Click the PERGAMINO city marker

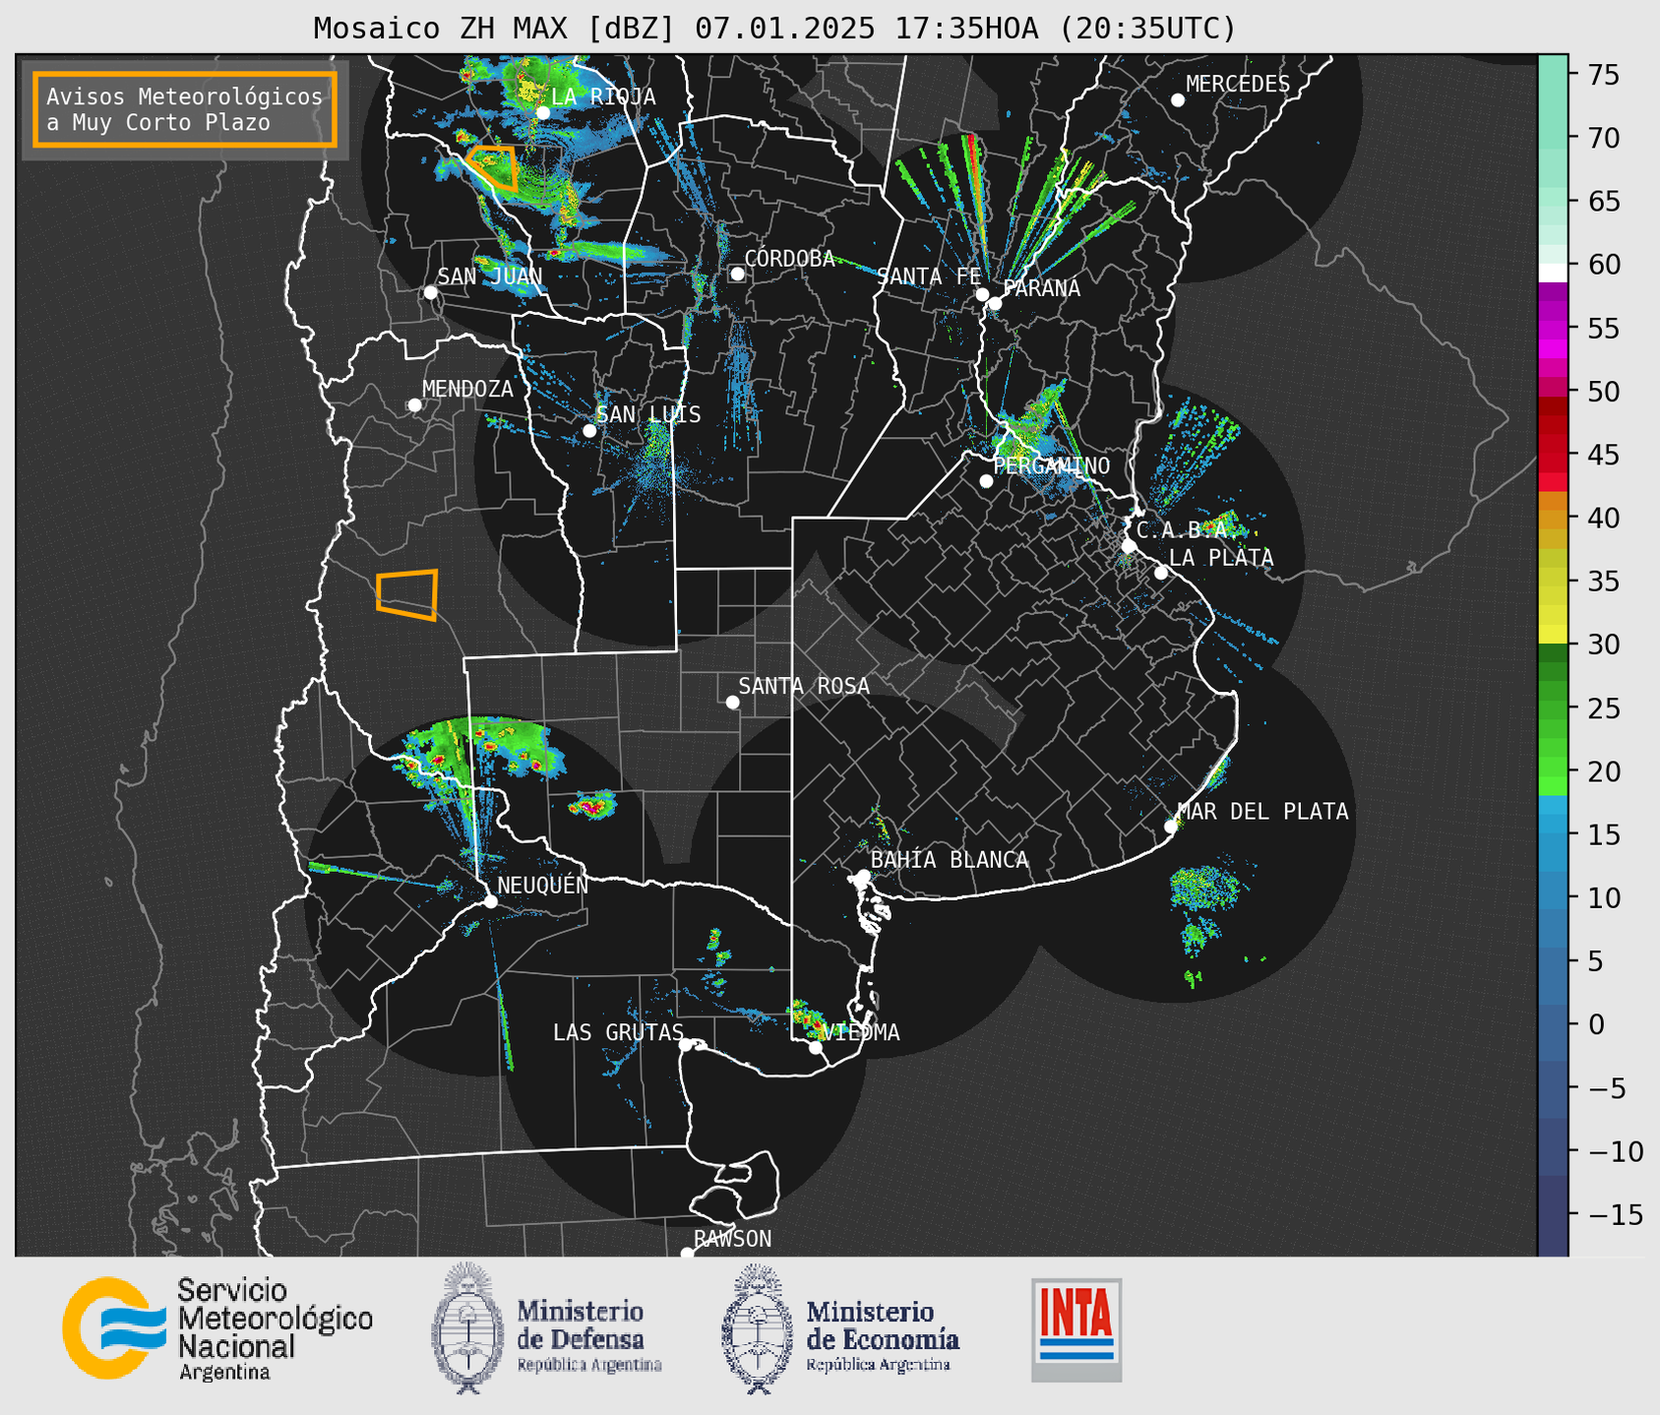click(986, 481)
